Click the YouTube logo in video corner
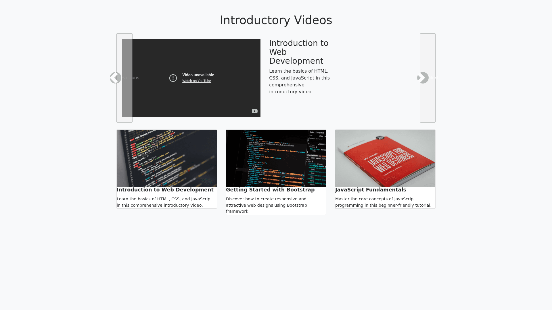 click(254, 111)
